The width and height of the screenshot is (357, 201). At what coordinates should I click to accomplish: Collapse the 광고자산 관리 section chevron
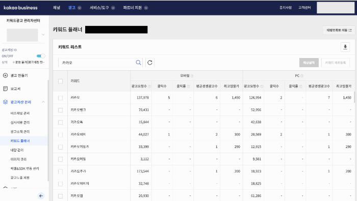tap(43, 102)
